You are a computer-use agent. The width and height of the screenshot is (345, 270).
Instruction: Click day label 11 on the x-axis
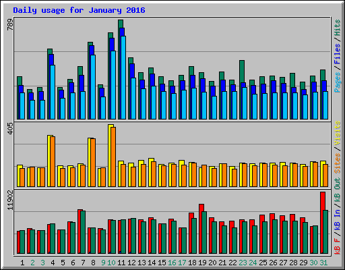click(121, 263)
